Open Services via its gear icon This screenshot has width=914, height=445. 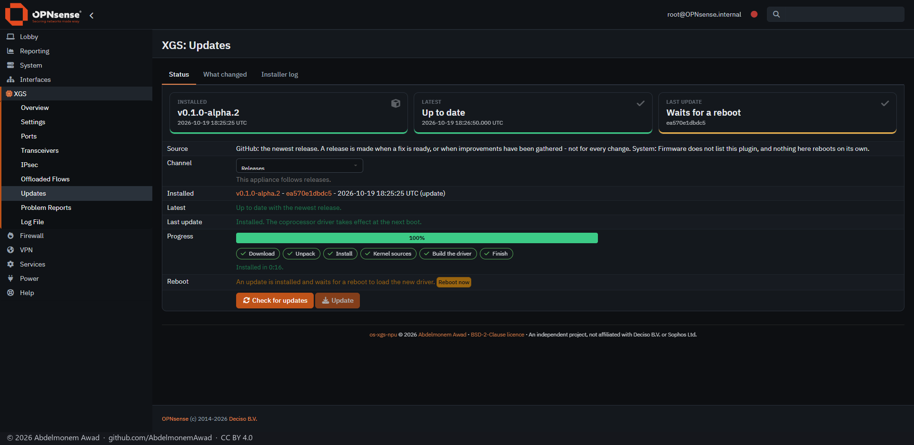coord(10,264)
